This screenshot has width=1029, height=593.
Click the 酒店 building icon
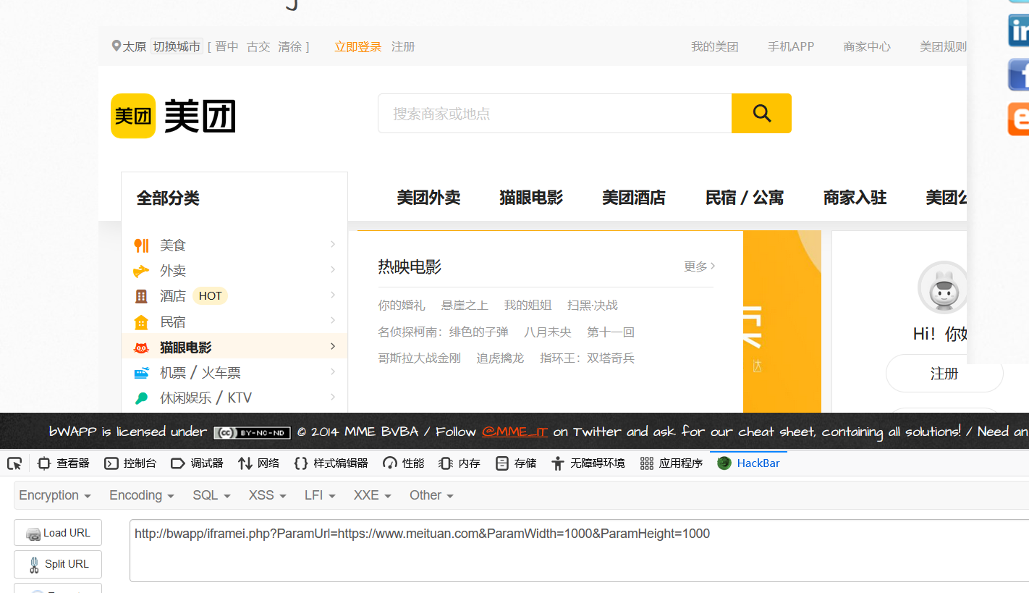141,296
